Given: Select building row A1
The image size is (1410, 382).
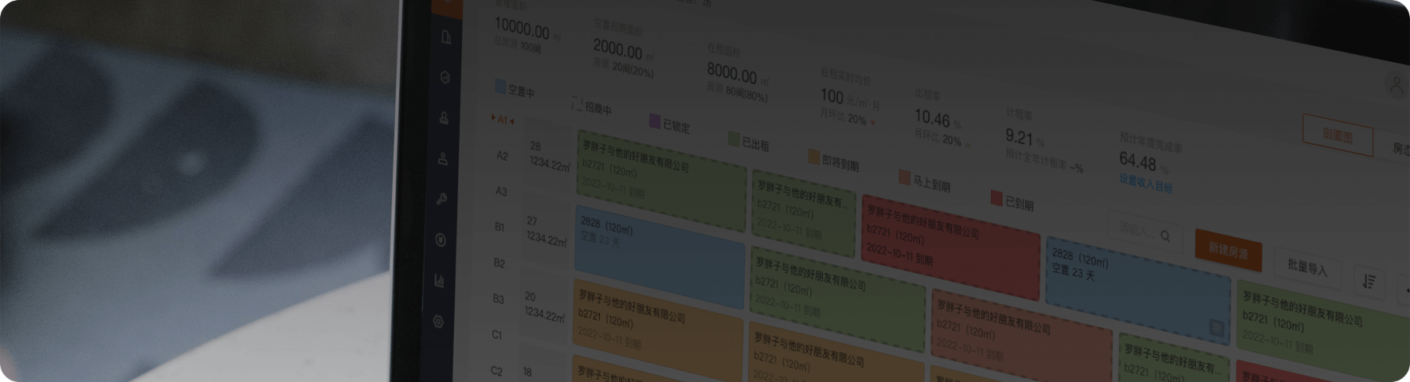Looking at the screenshot, I should pyautogui.click(x=503, y=120).
